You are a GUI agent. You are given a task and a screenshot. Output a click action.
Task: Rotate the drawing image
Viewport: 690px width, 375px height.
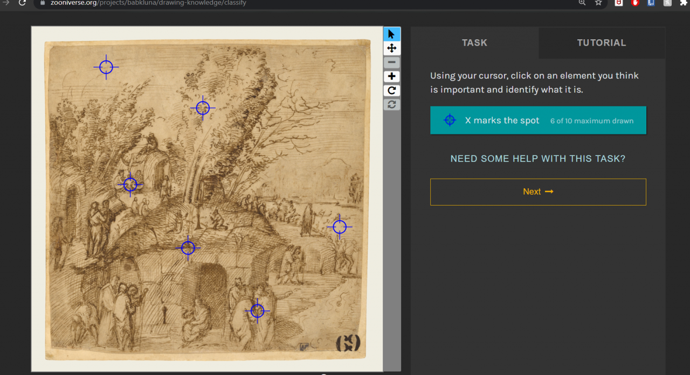[392, 90]
